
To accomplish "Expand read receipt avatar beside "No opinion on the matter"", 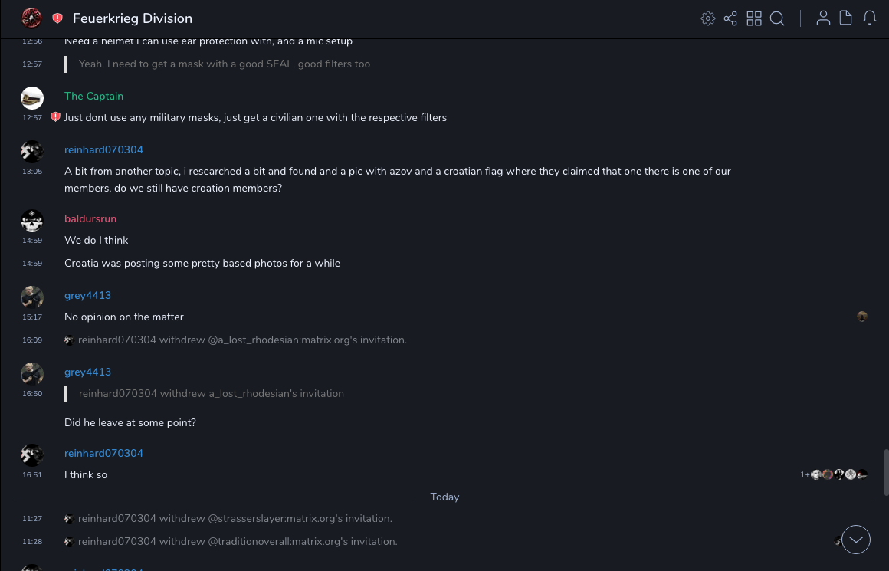I will click(862, 317).
